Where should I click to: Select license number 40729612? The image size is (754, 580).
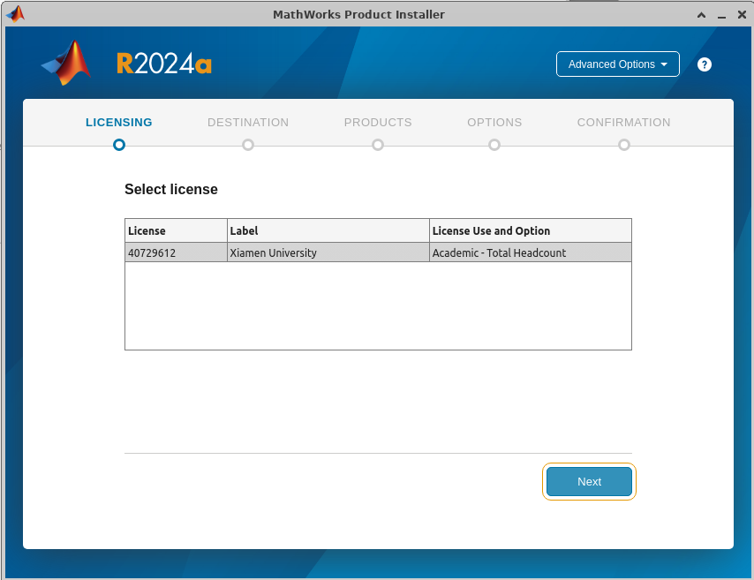point(176,252)
